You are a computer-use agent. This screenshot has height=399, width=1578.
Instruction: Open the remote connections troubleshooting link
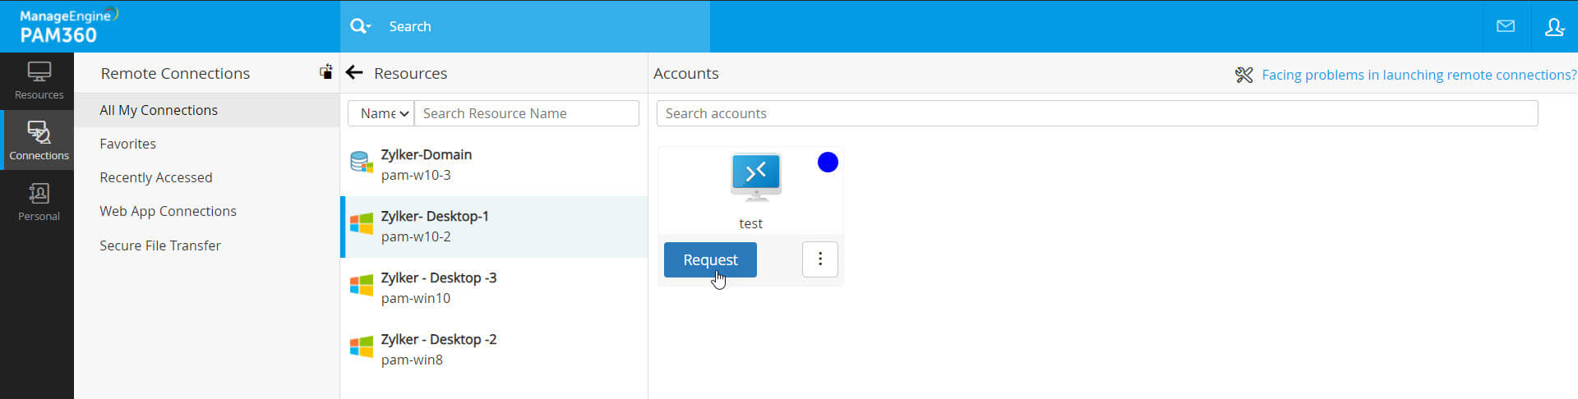coord(1419,75)
